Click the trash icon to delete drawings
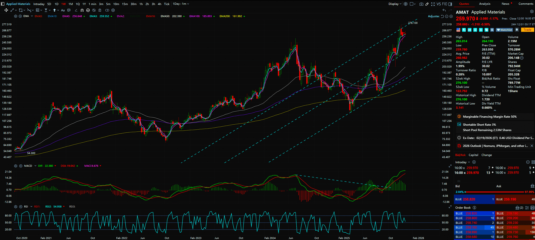The image size is (535, 240). 100,10
